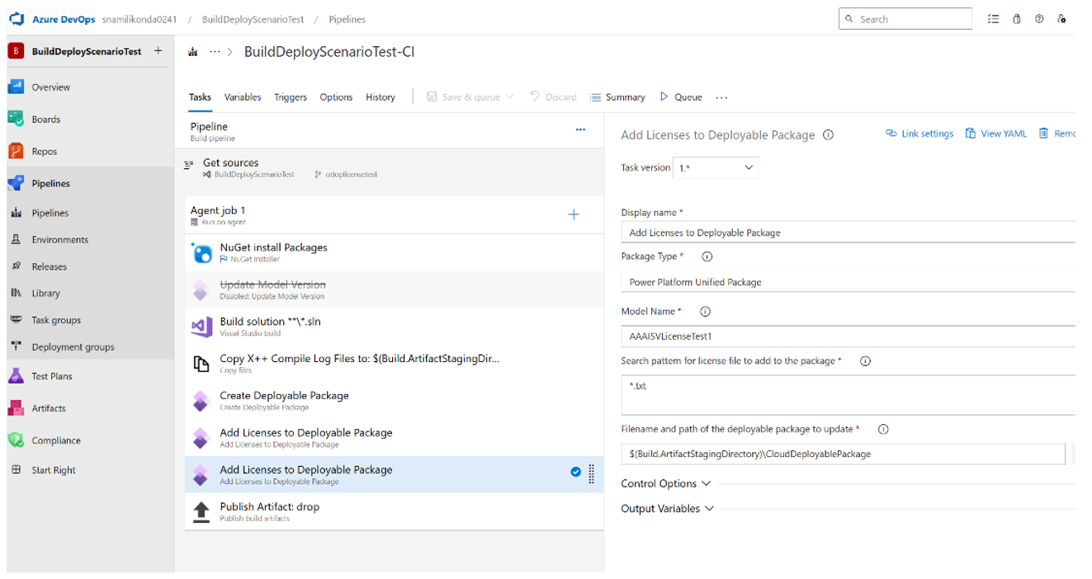Expand the Output Variables section
The height and width of the screenshot is (579, 1092).
click(667, 509)
